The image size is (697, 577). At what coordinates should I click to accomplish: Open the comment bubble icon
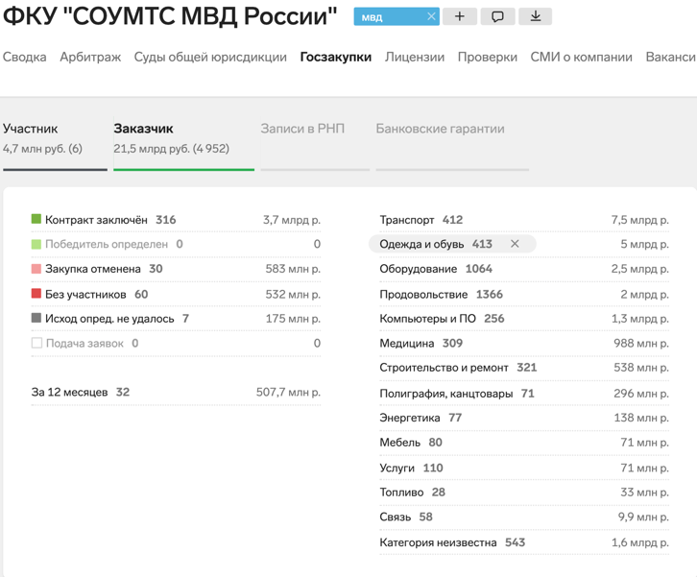click(x=497, y=16)
